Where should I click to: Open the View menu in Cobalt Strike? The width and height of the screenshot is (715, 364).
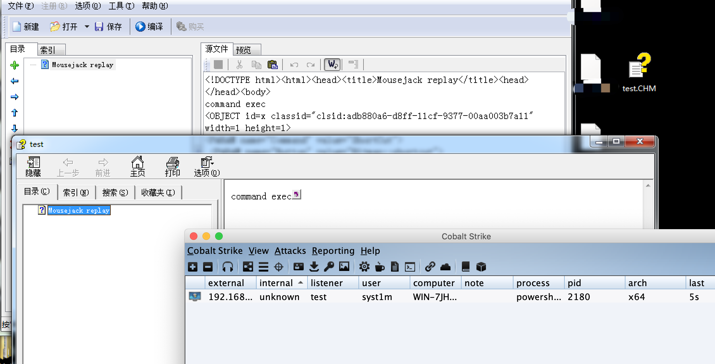tap(258, 251)
